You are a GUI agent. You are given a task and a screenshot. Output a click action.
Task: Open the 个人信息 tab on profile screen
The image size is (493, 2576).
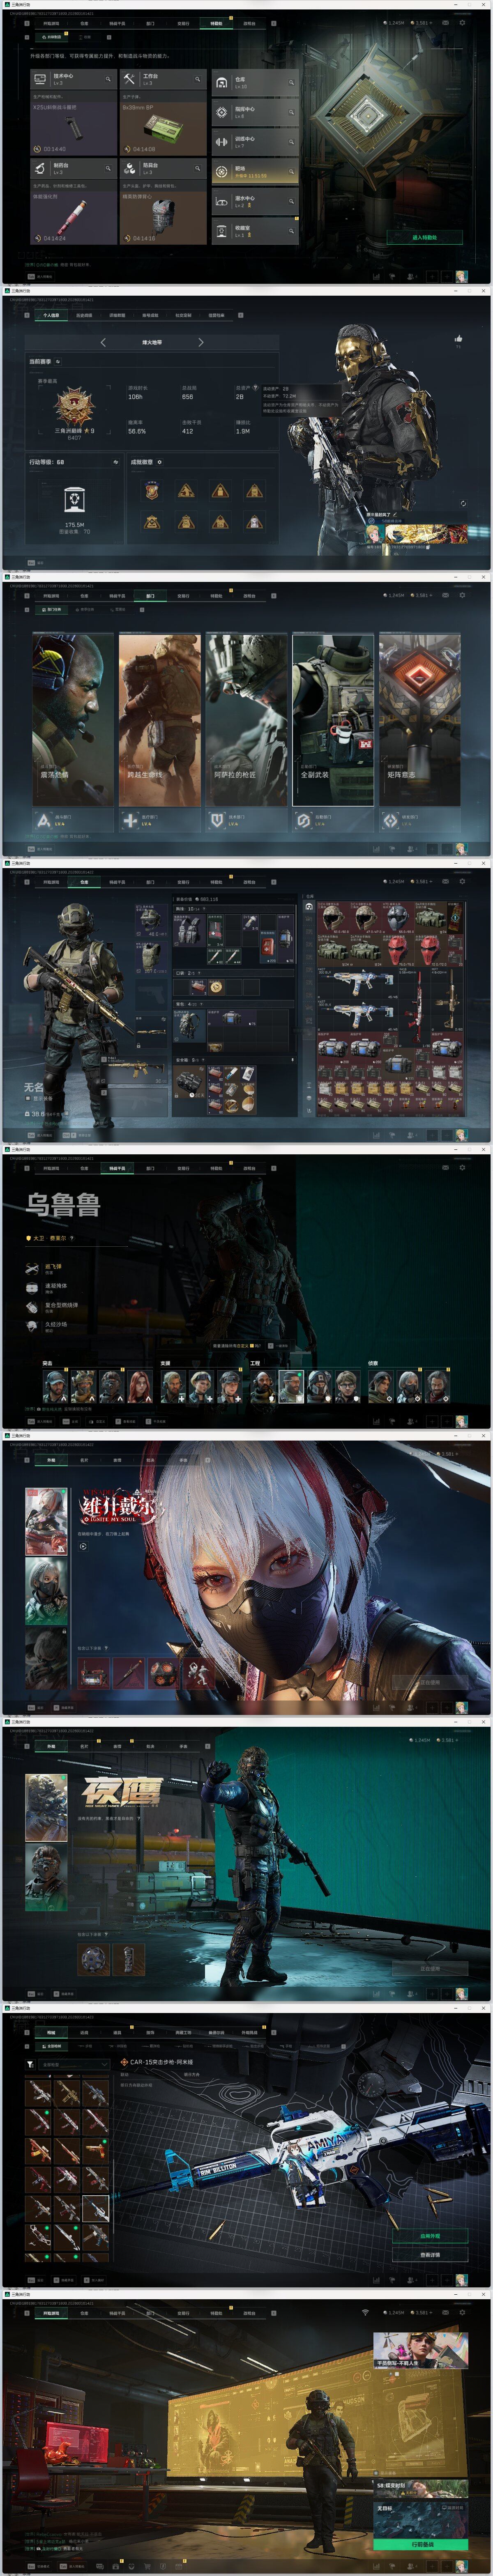[51, 315]
